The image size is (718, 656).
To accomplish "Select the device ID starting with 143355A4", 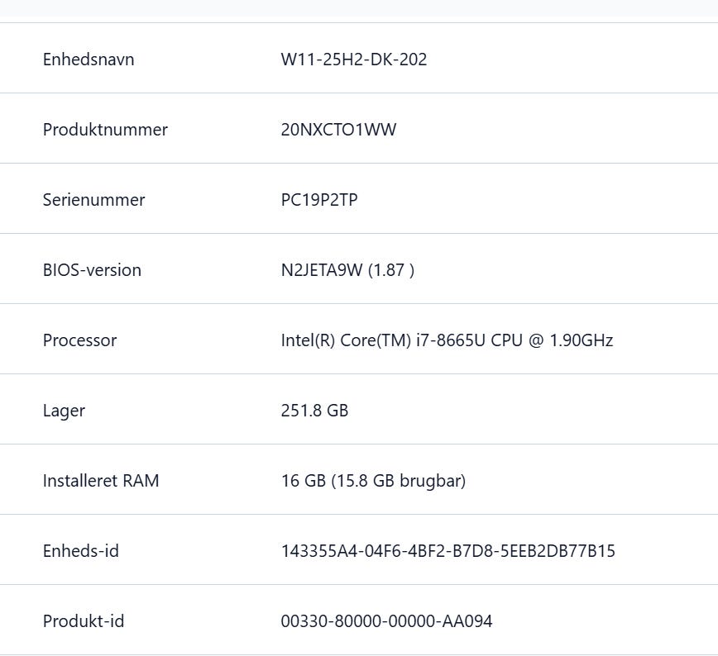I will 448,551.
